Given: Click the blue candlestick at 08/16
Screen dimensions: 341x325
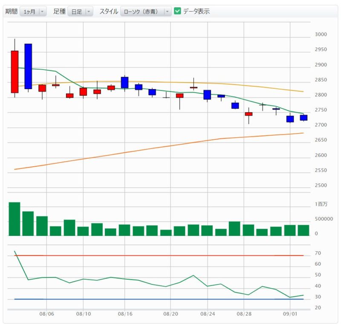Looking at the screenshot, I should point(124,82).
